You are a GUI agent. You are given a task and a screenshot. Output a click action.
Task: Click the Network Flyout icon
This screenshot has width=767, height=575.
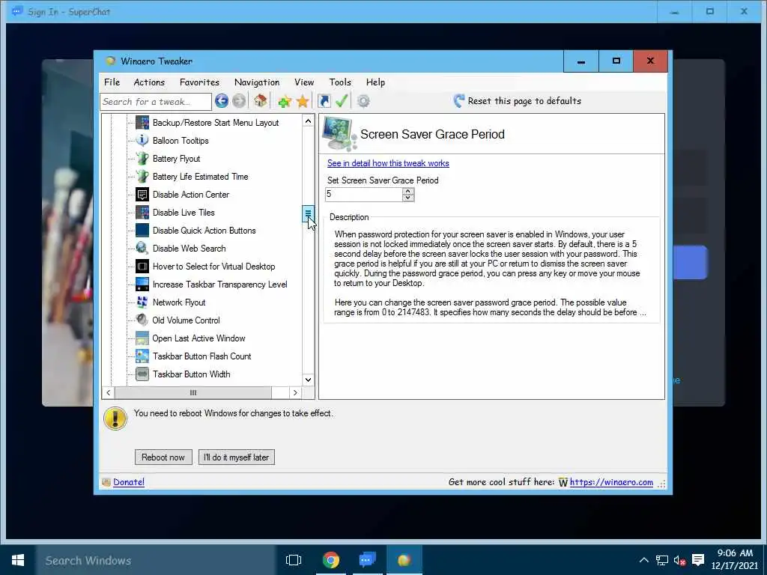142,302
